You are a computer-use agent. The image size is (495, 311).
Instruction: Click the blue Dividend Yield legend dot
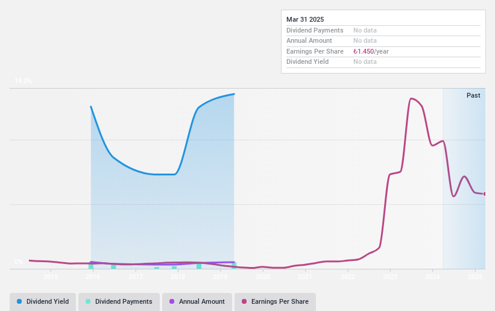click(x=19, y=301)
